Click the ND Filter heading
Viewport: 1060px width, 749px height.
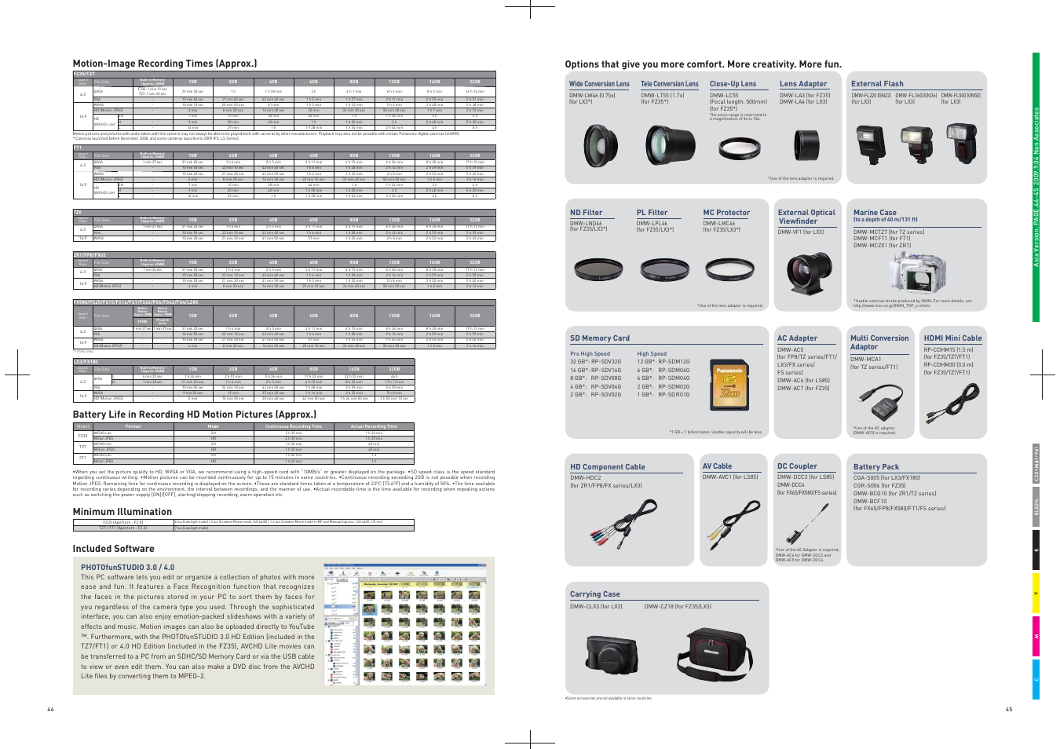(x=587, y=213)
